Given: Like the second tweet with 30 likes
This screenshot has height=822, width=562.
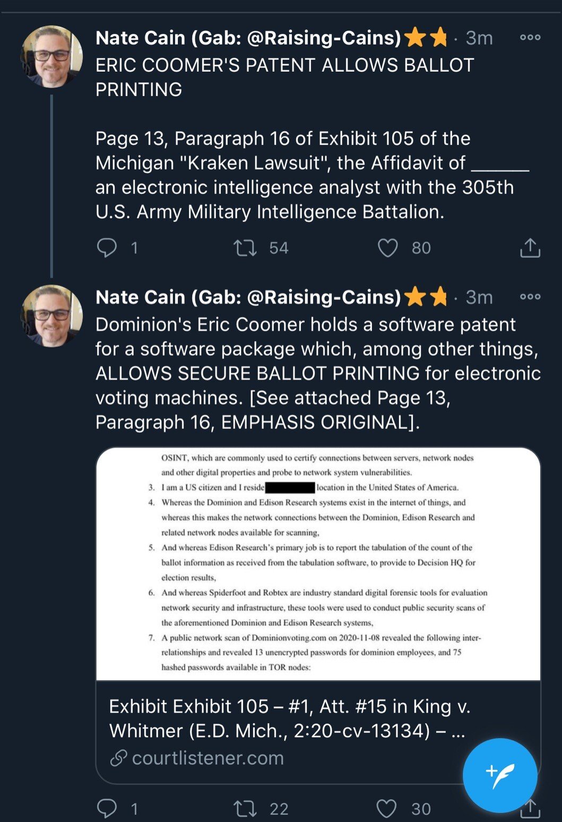Looking at the screenshot, I should tap(386, 808).
